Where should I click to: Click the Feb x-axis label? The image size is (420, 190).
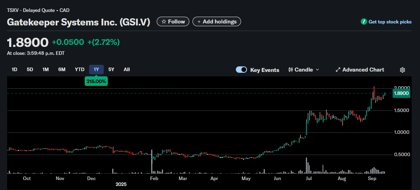tap(154, 178)
